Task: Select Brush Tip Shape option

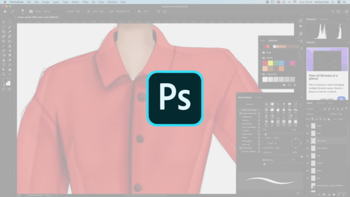Action: click(x=249, y=110)
